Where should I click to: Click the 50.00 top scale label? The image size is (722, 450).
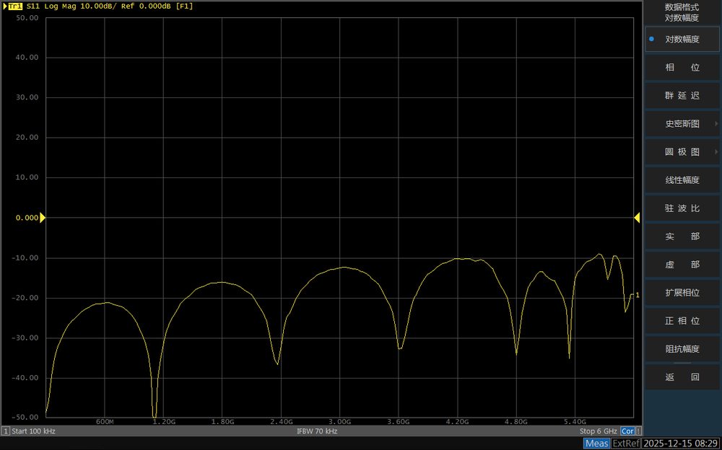click(x=27, y=18)
